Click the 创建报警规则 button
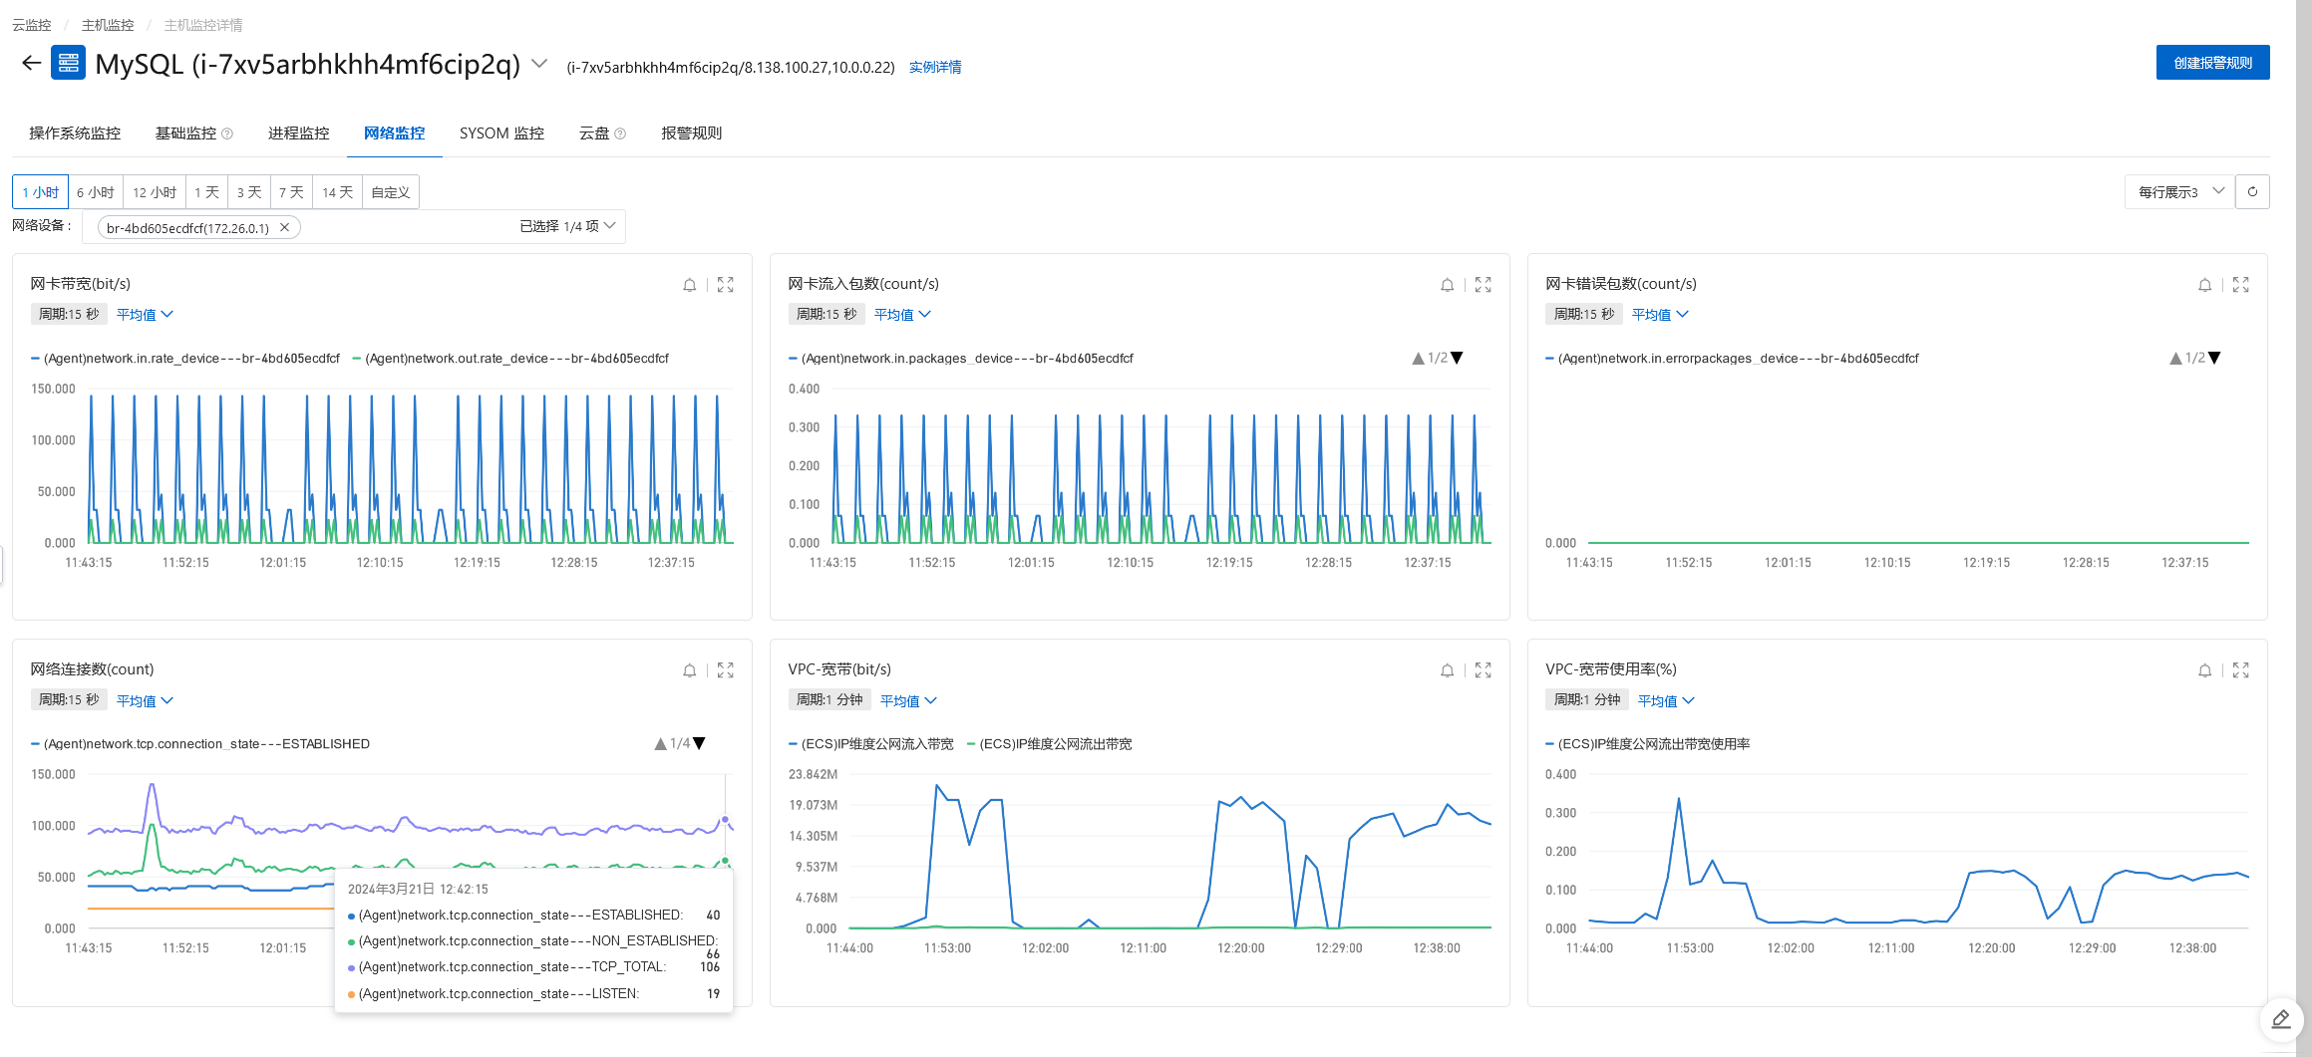Image resolution: width=2312 pixels, height=1057 pixels. click(2212, 62)
